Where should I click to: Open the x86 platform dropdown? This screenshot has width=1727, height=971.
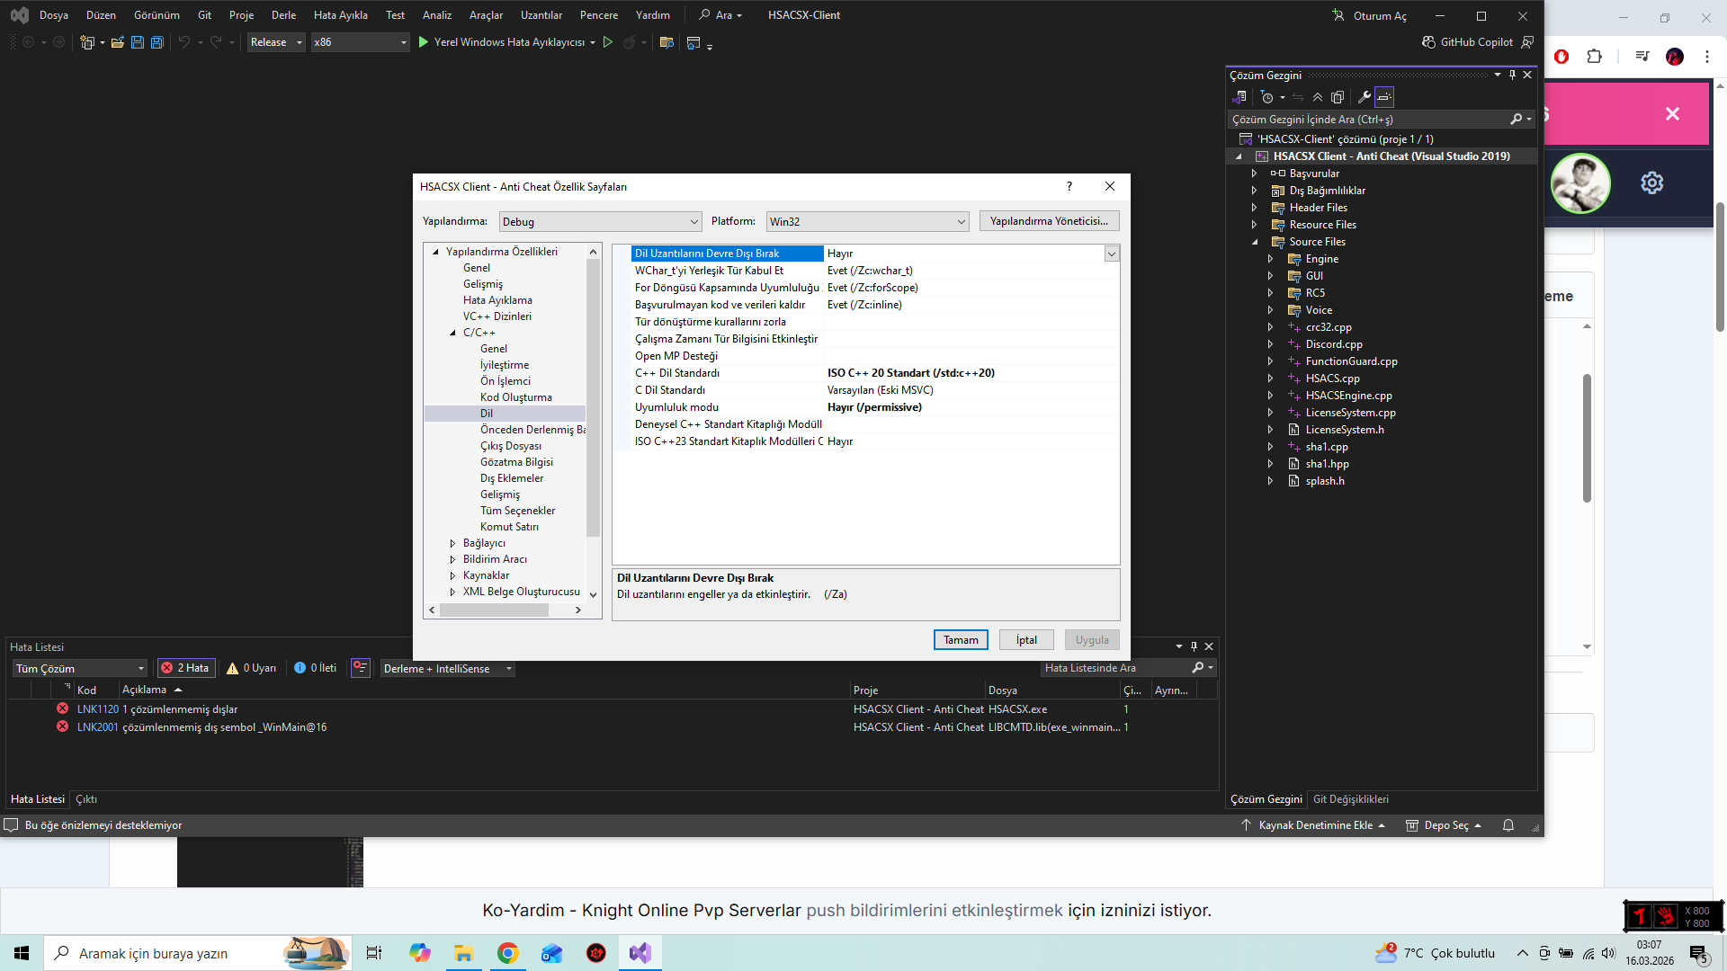tap(360, 42)
